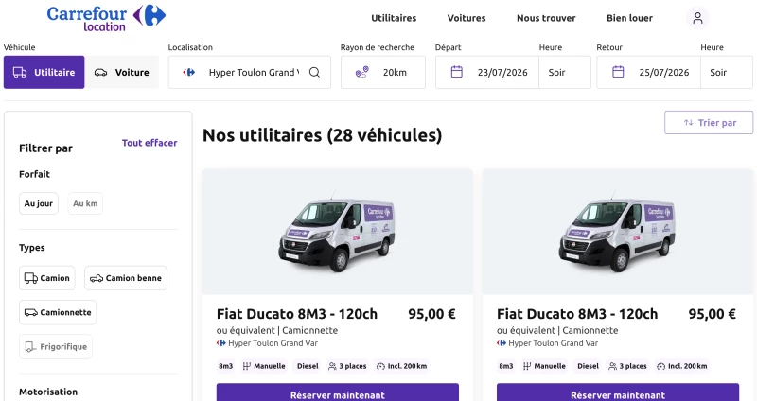
Task: Enable the Au jour forfait filter
Action: point(39,203)
